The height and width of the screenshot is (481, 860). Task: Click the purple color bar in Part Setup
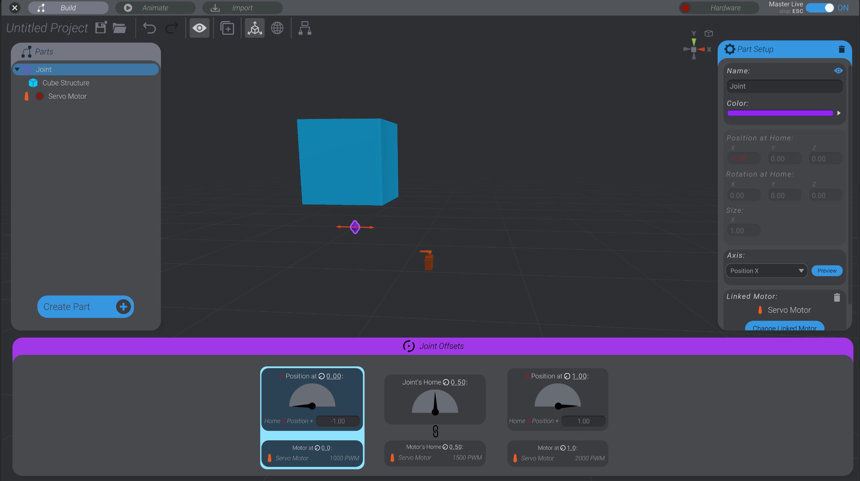point(779,113)
